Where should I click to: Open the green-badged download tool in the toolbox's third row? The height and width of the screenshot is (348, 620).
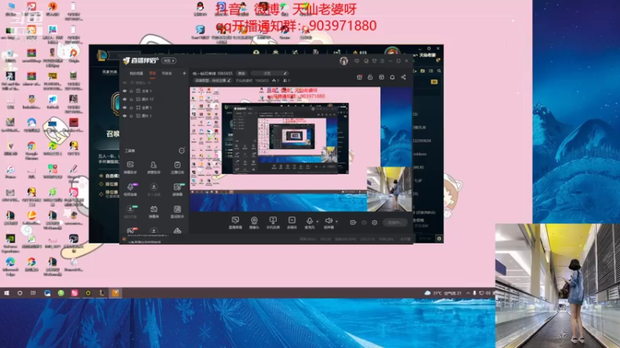tap(130, 209)
